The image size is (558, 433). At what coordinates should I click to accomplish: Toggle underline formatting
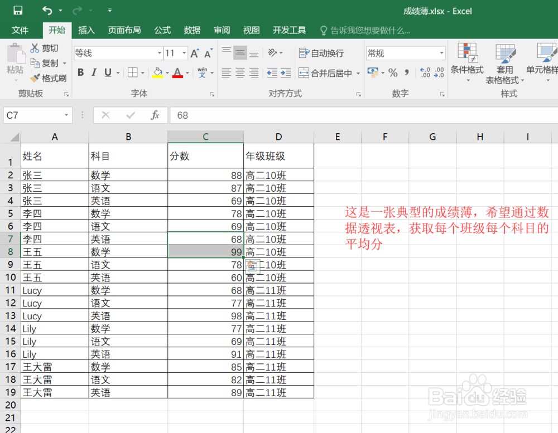(107, 72)
